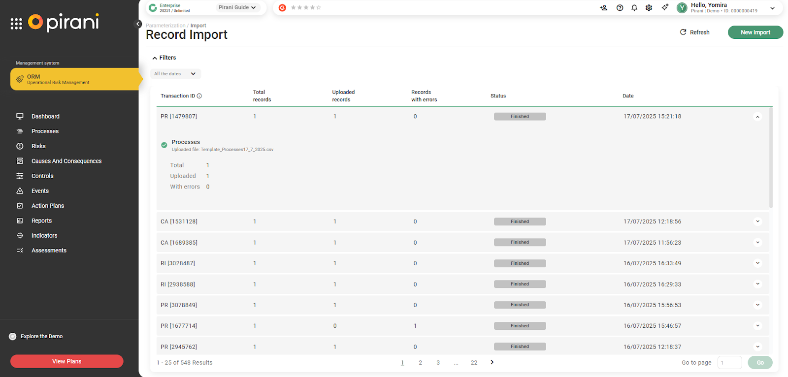Go to Action Plans in the sidebar
Screen dimensions: 788x377
(x=48, y=206)
